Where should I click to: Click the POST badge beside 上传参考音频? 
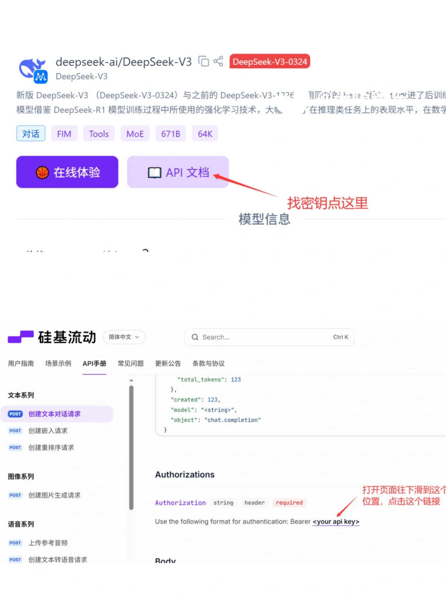coord(15,543)
